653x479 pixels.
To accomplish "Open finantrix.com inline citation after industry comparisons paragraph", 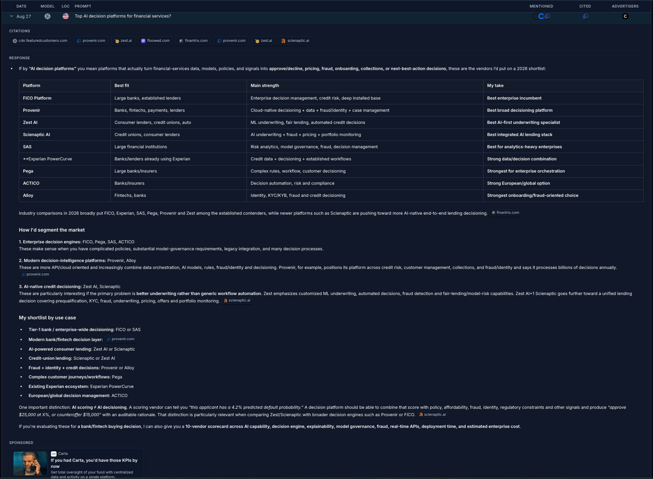I will pyautogui.click(x=506, y=213).
